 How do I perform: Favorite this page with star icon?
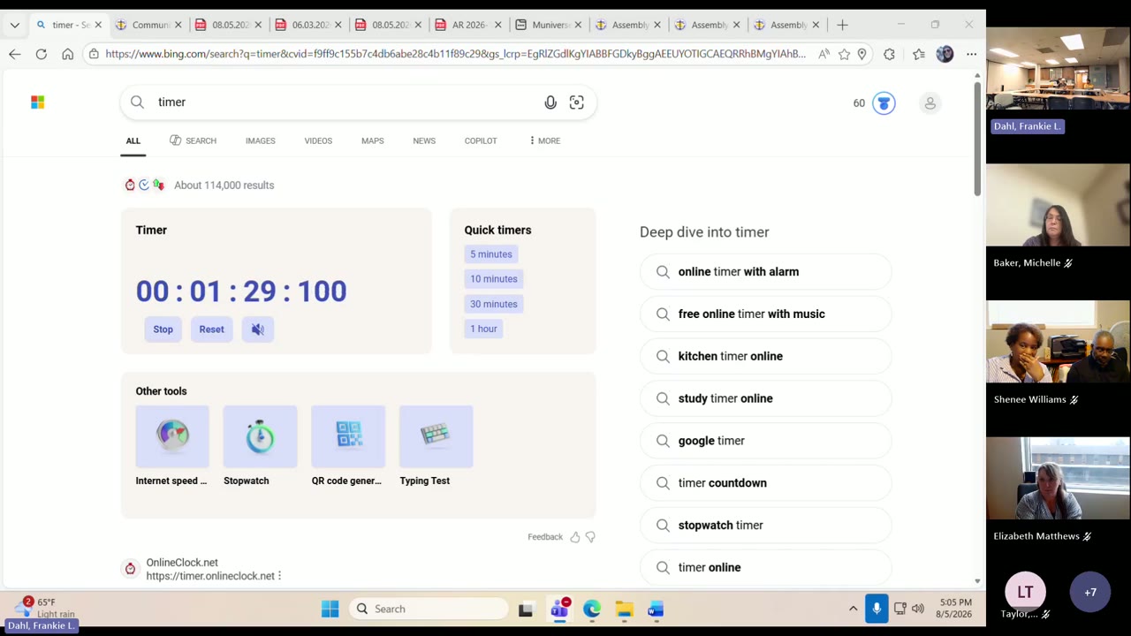845,54
